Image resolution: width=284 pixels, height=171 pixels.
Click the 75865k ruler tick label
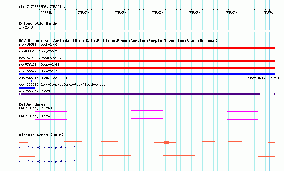point(84,13)
